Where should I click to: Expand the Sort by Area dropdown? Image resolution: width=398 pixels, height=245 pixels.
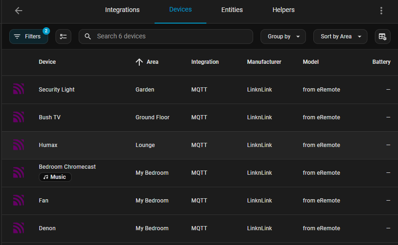point(340,37)
